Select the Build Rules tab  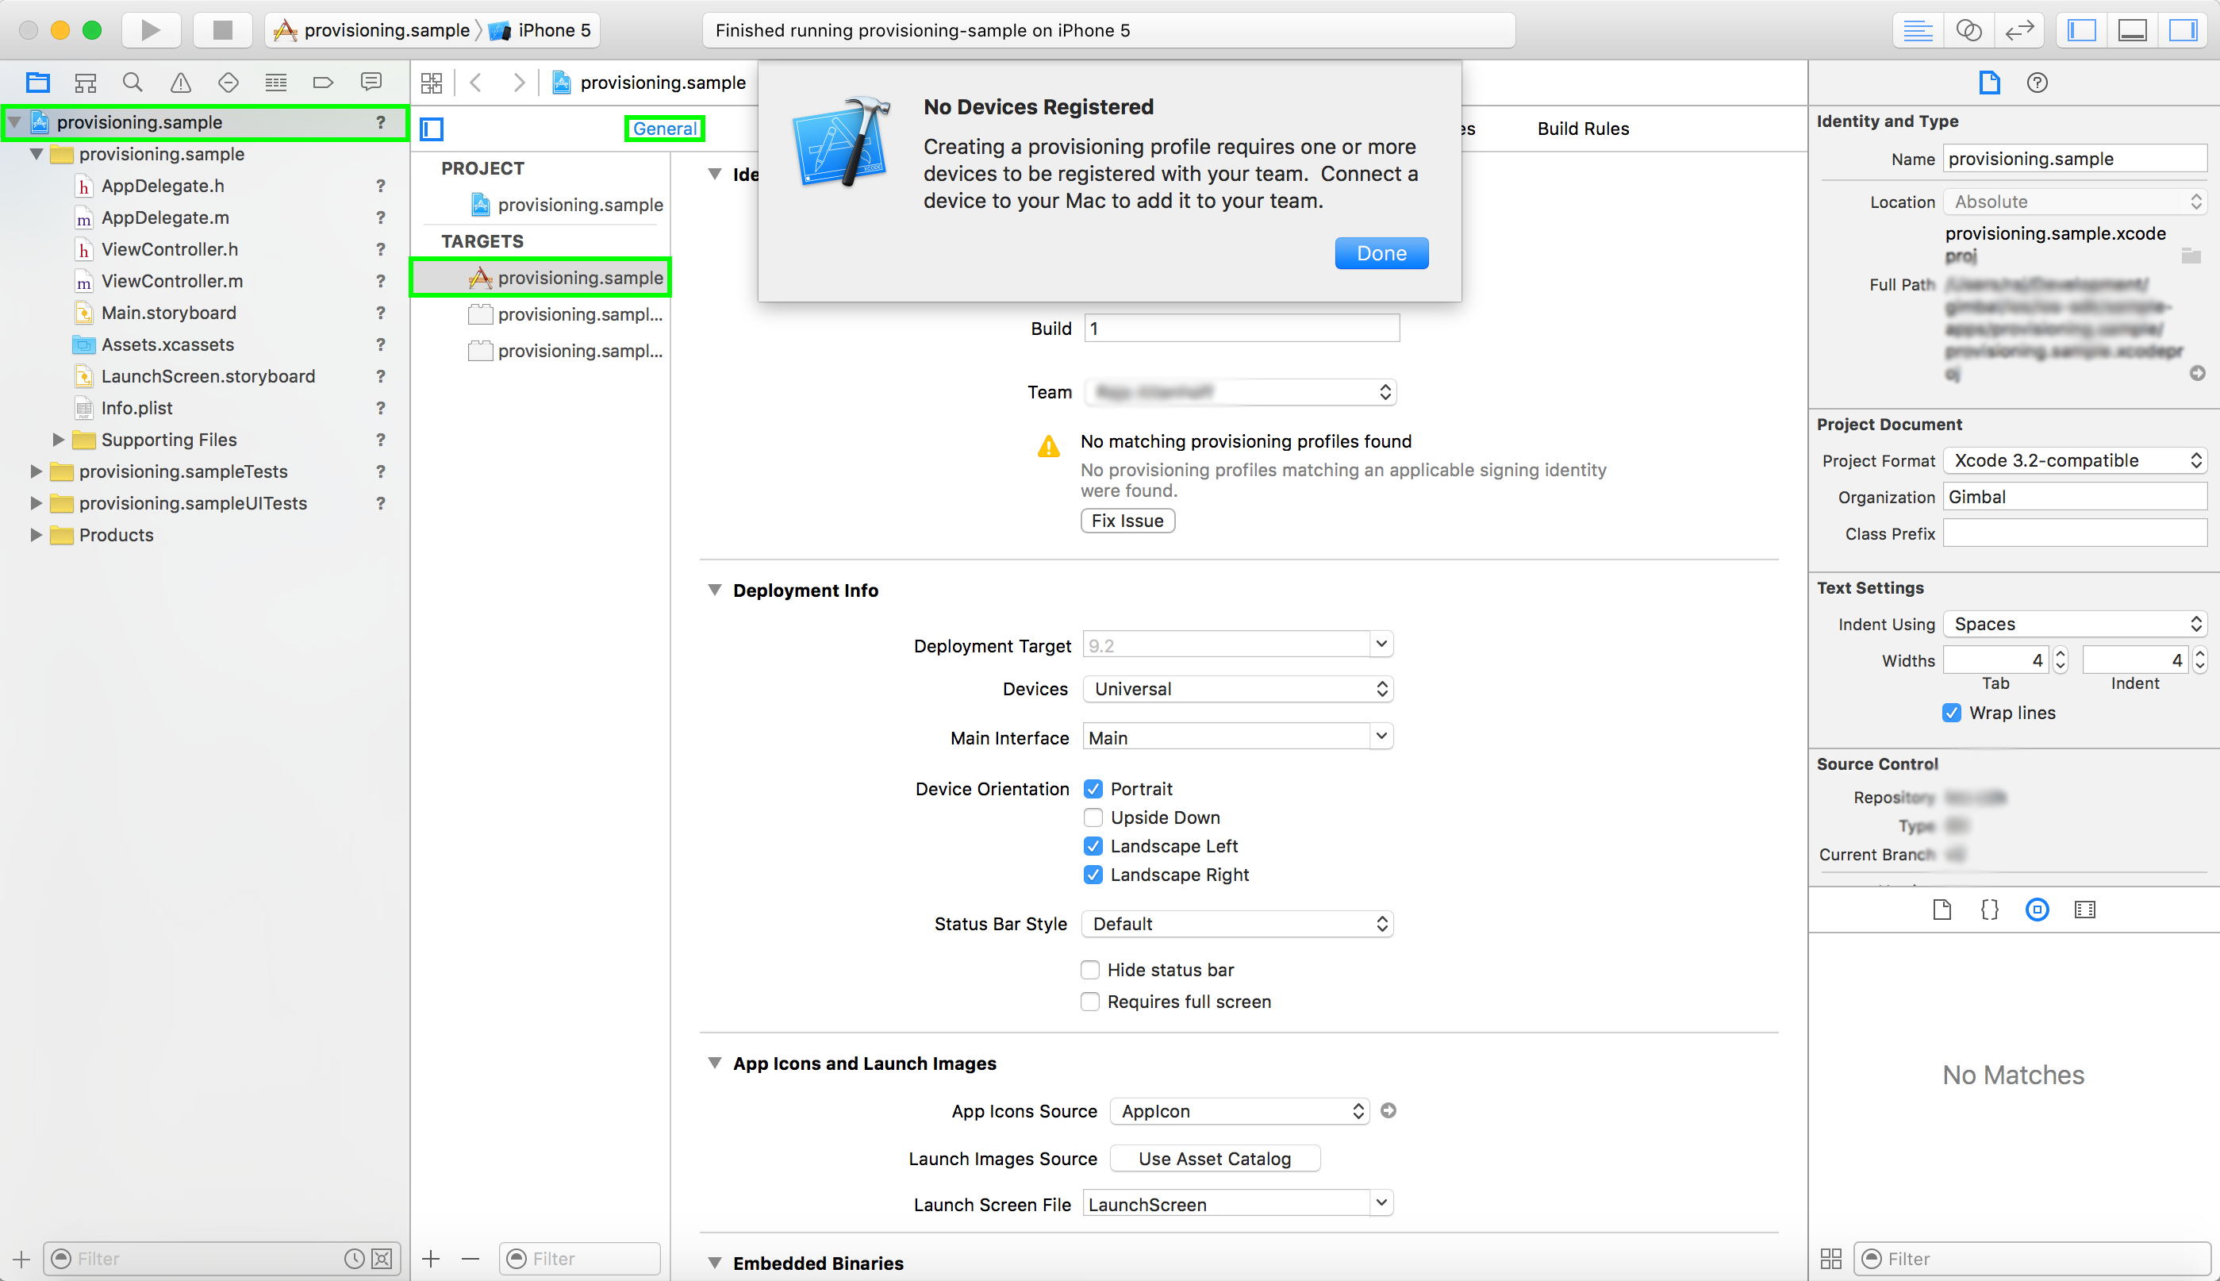tap(1583, 129)
